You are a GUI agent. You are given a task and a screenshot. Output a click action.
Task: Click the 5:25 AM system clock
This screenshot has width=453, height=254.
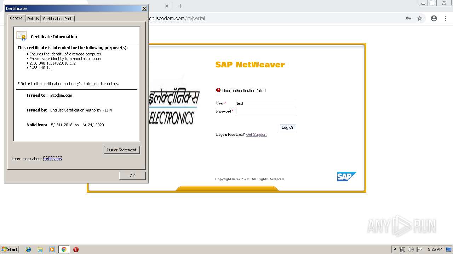click(x=435, y=249)
